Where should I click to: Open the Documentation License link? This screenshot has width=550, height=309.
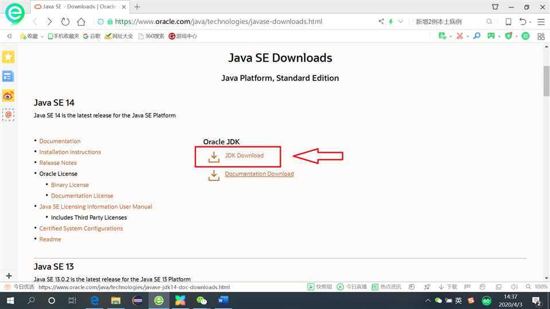coord(82,196)
